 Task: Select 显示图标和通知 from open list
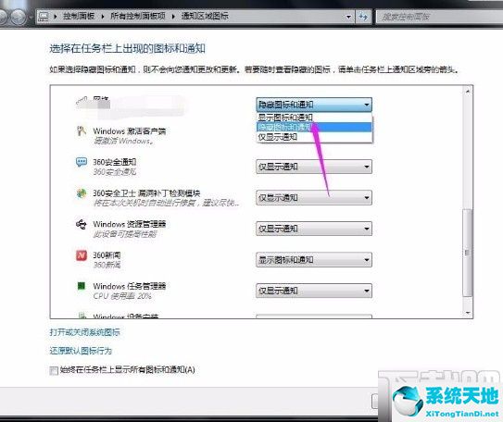(x=314, y=118)
